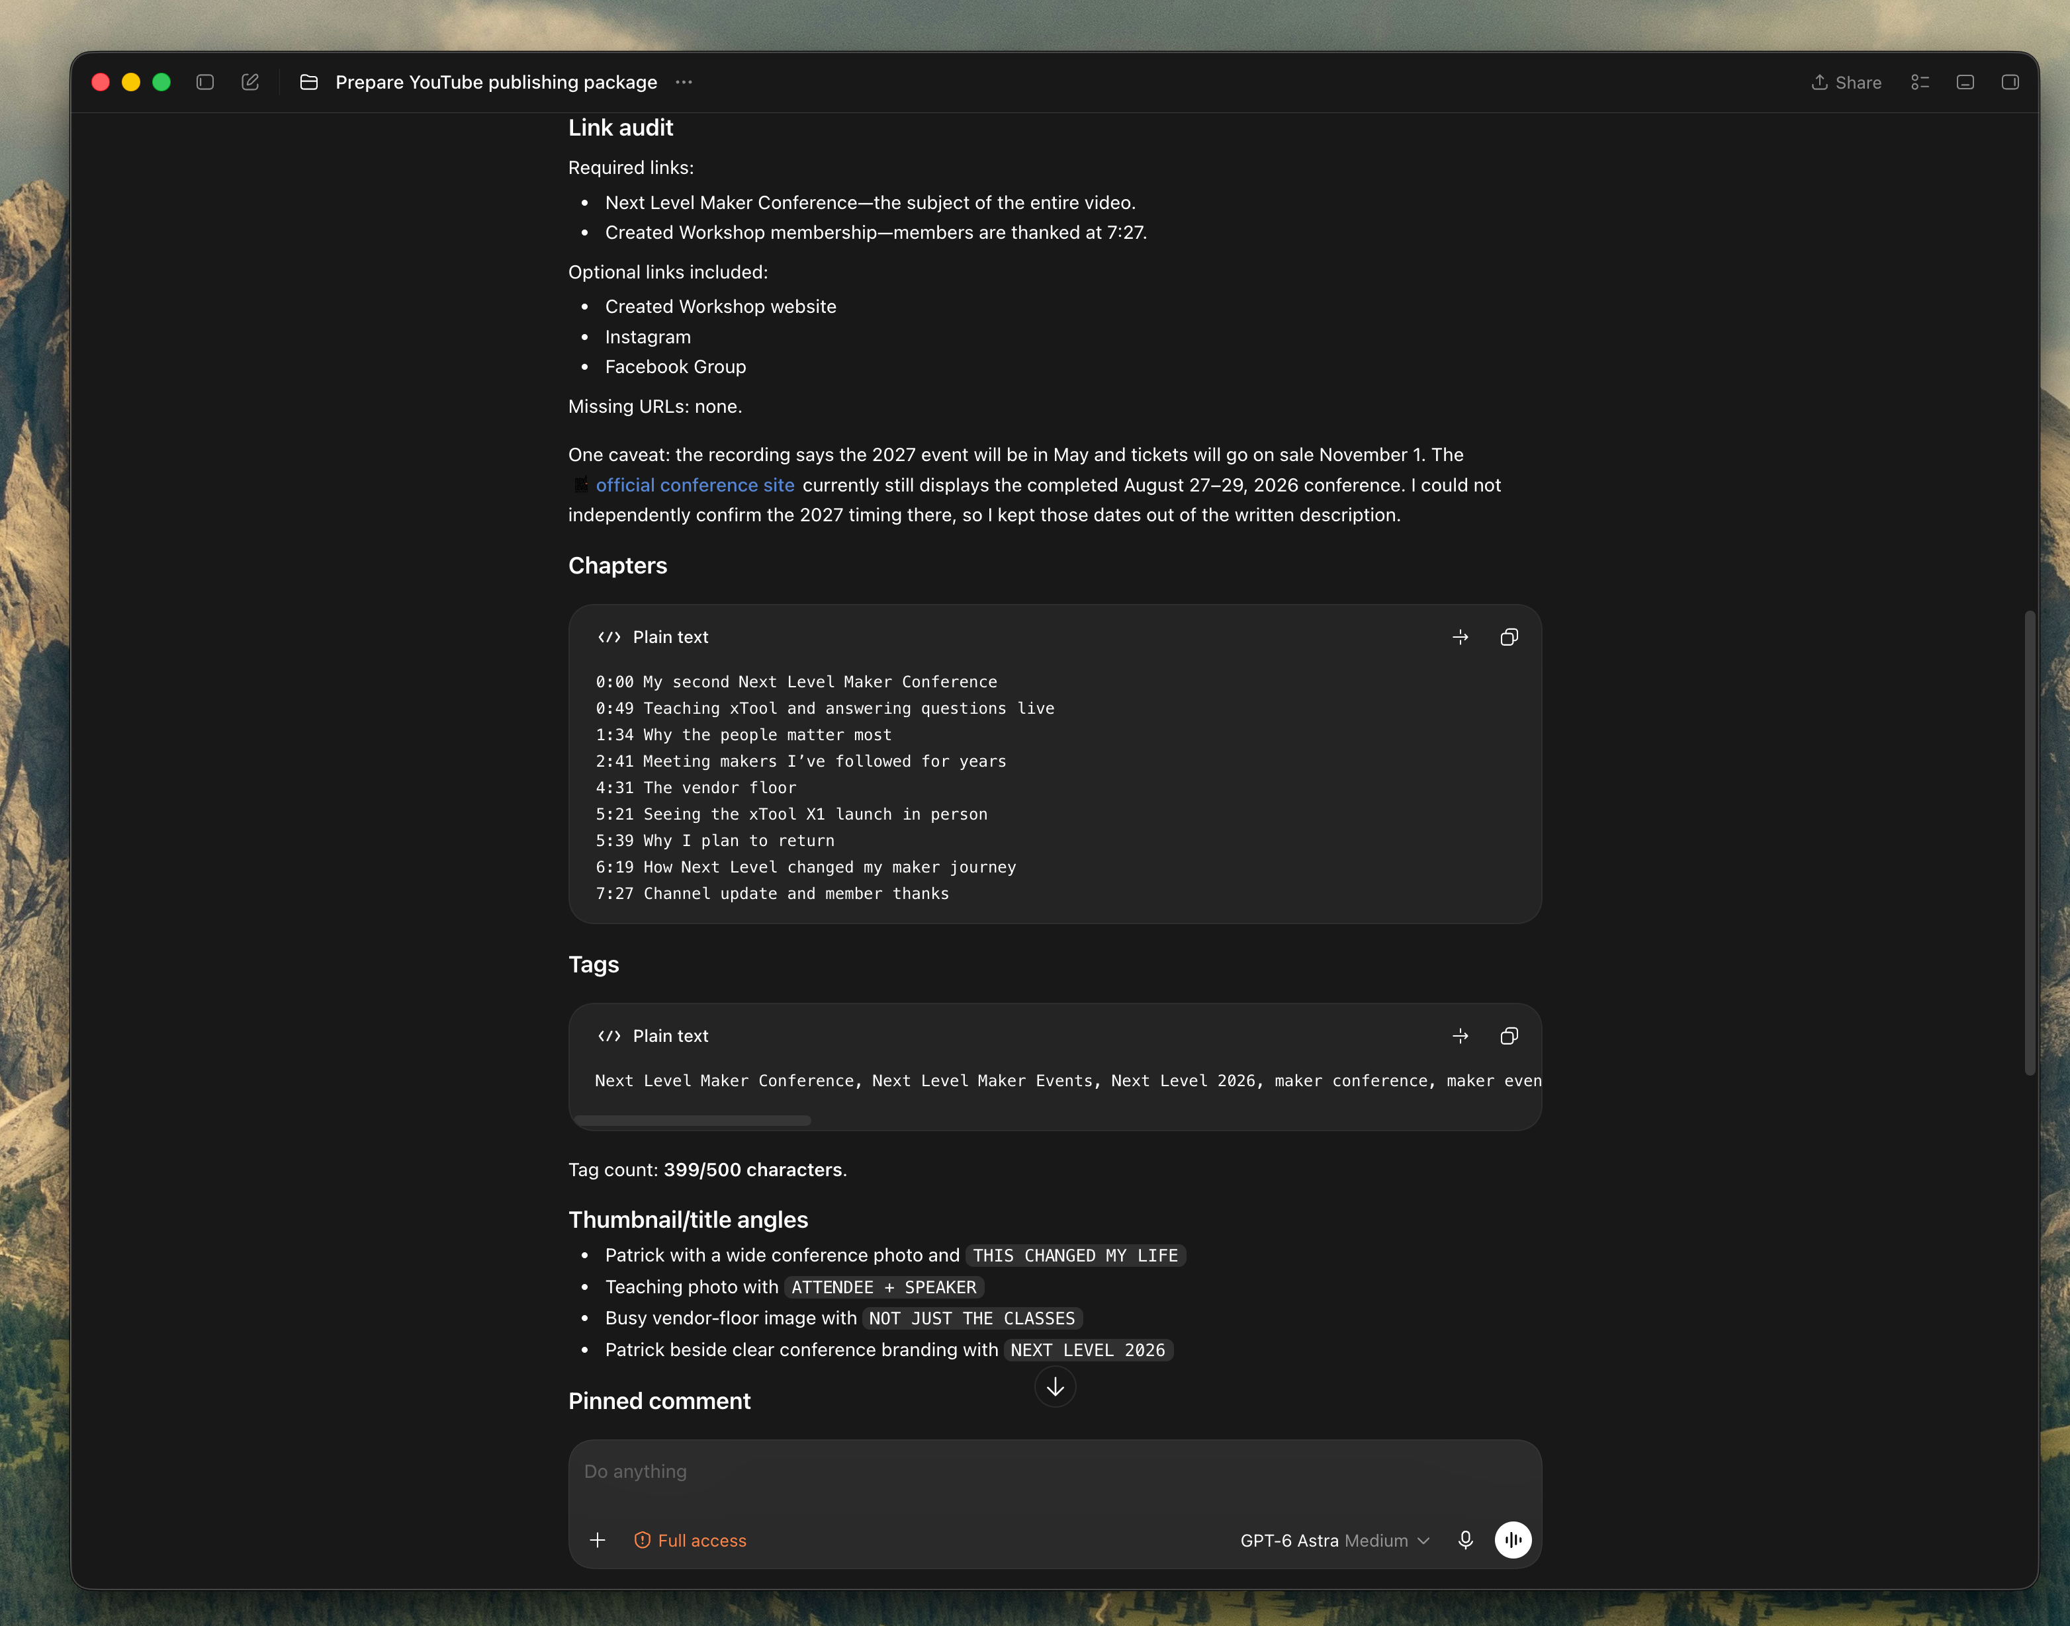This screenshot has height=1626, width=2070.
Task: Toggle the bottom panel icon
Action: [1965, 82]
